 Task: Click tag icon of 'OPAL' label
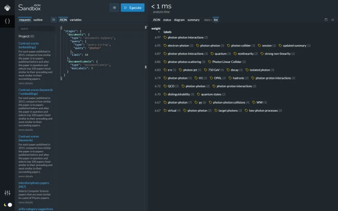pos(211,78)
